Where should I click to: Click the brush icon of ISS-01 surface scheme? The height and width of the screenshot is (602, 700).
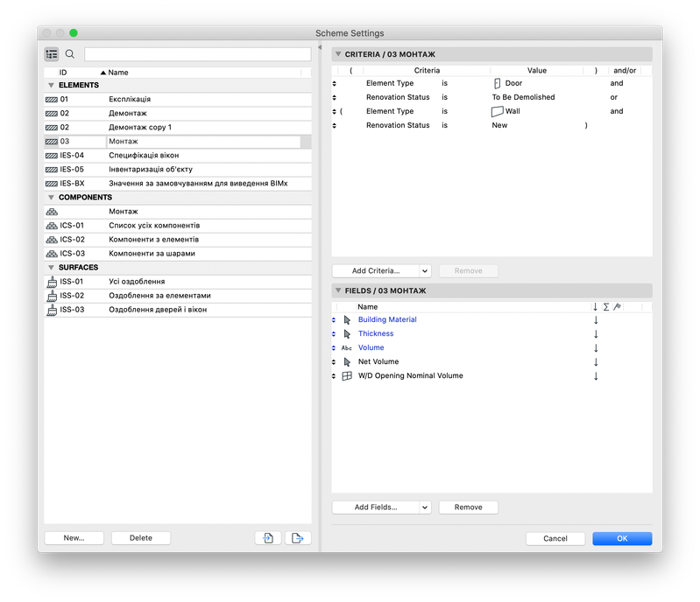click(x=52, y=282)
